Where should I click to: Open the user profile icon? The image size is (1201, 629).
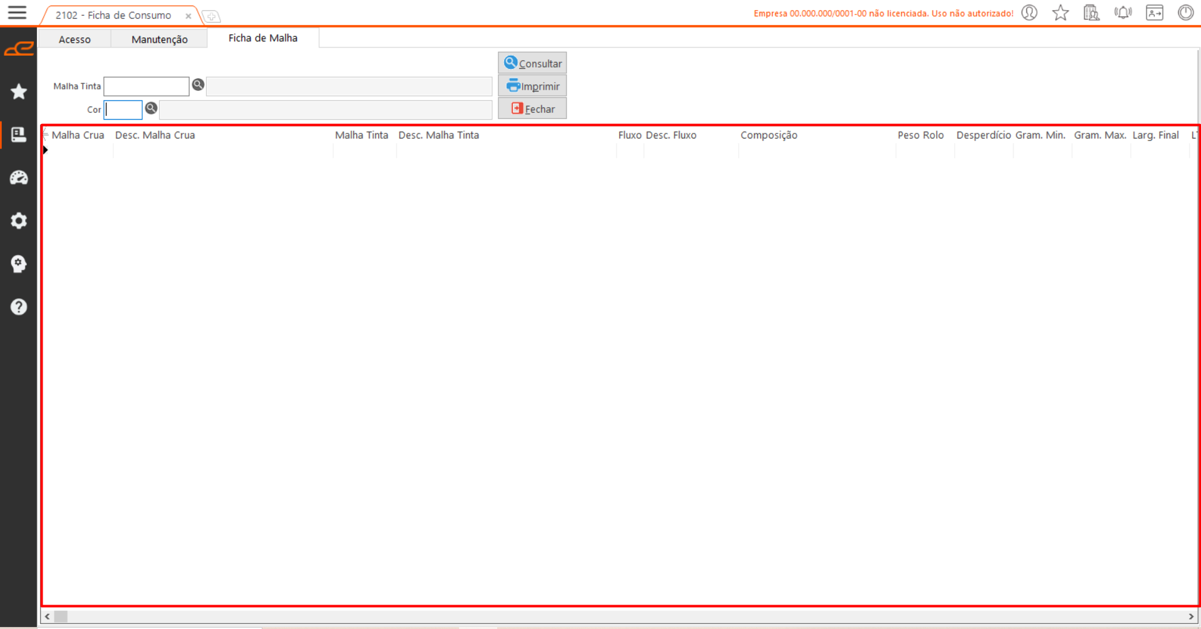tap(1029, 13)
